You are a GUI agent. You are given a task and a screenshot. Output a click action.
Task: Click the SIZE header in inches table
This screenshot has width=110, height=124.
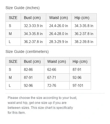click(13, 18)
